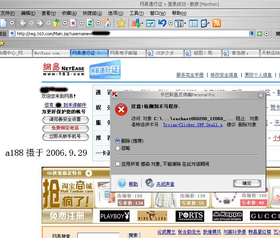Open the 工具(T) menu
This screenshot has height=238, width=280.
point(136,13)
